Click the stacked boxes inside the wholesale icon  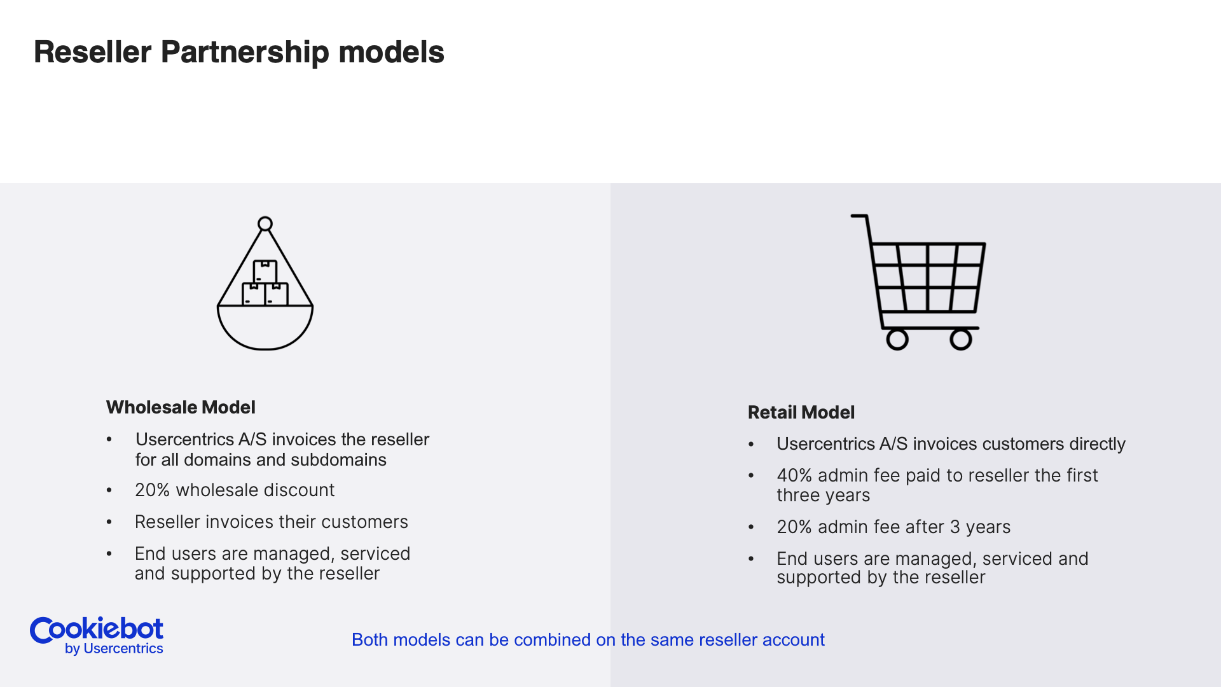[265, 283]
